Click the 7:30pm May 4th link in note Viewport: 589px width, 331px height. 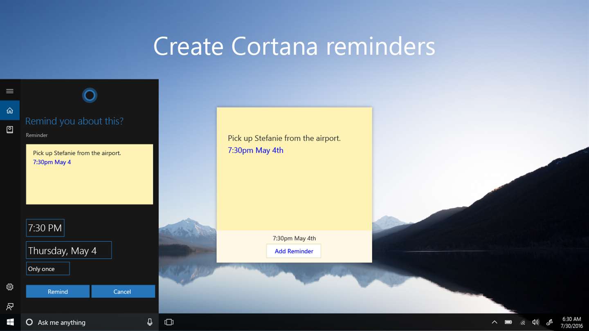pos(256,150)
